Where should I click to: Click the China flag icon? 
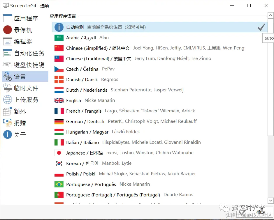[x=59, y=48]
